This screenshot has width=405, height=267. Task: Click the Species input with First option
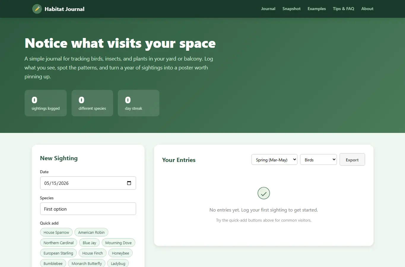pos(88,209)
